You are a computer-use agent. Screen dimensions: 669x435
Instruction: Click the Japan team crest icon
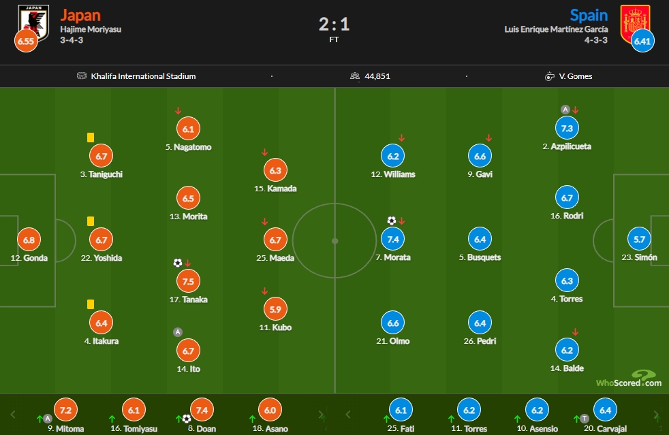click(x=33, y=22)
